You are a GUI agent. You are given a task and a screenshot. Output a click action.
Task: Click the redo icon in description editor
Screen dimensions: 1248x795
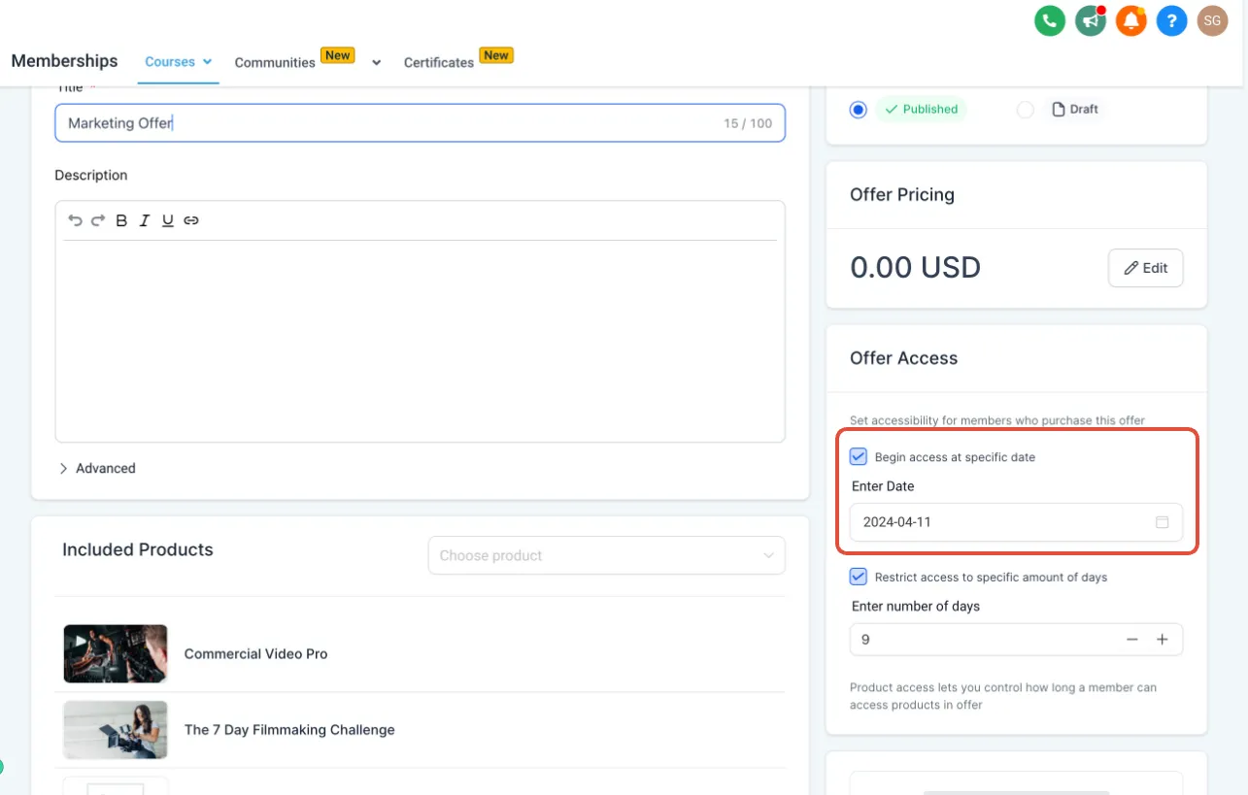click(98, 220)
